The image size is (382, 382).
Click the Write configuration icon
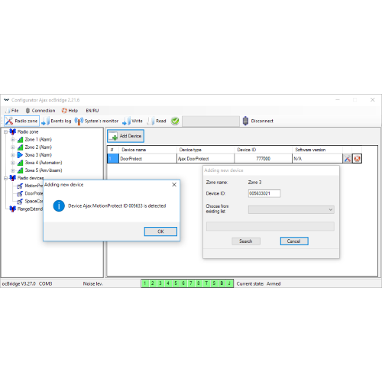(126, 121)
